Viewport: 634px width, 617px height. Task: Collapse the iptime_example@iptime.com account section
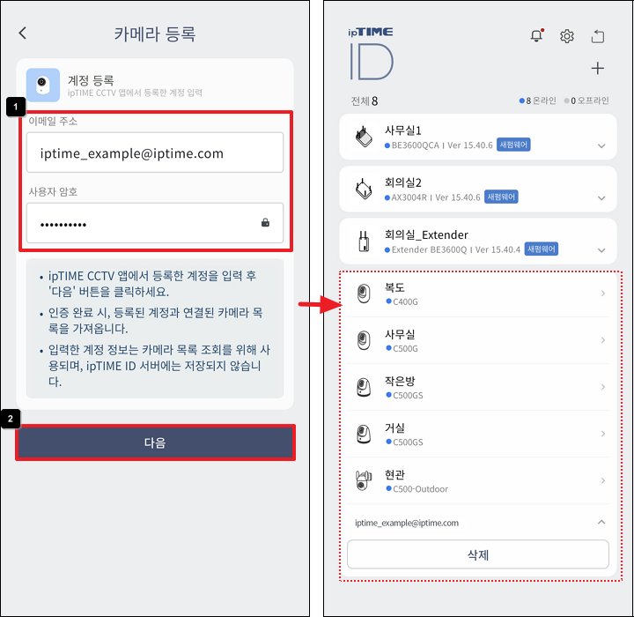coord(601,523)
